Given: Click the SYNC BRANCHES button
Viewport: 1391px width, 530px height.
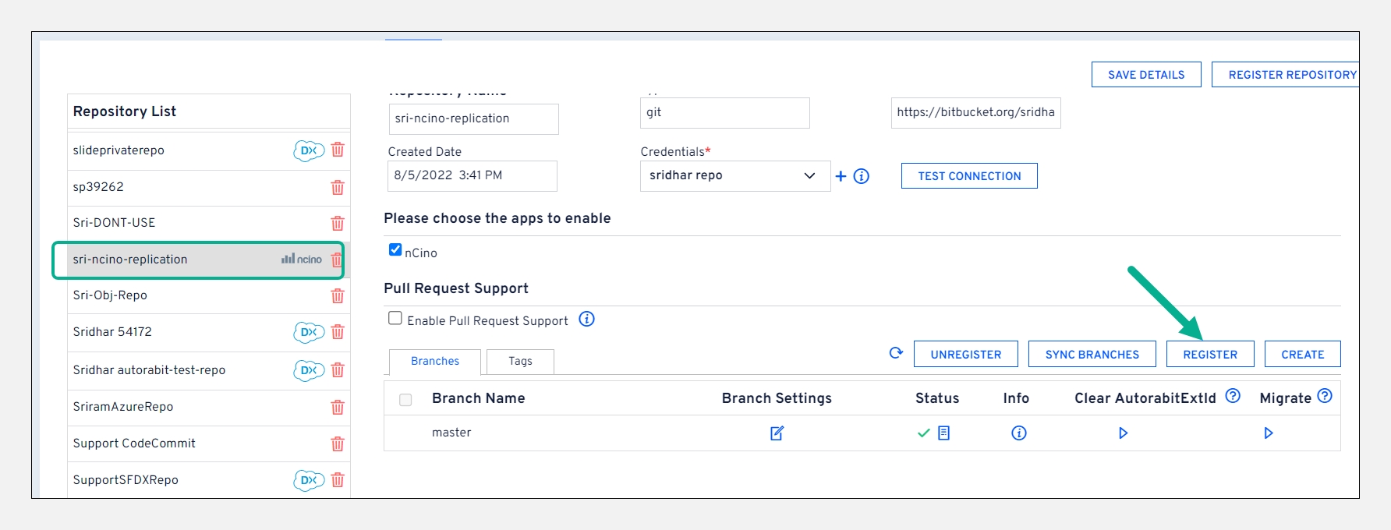Looking at the screenshot, I should [1092, 355].
